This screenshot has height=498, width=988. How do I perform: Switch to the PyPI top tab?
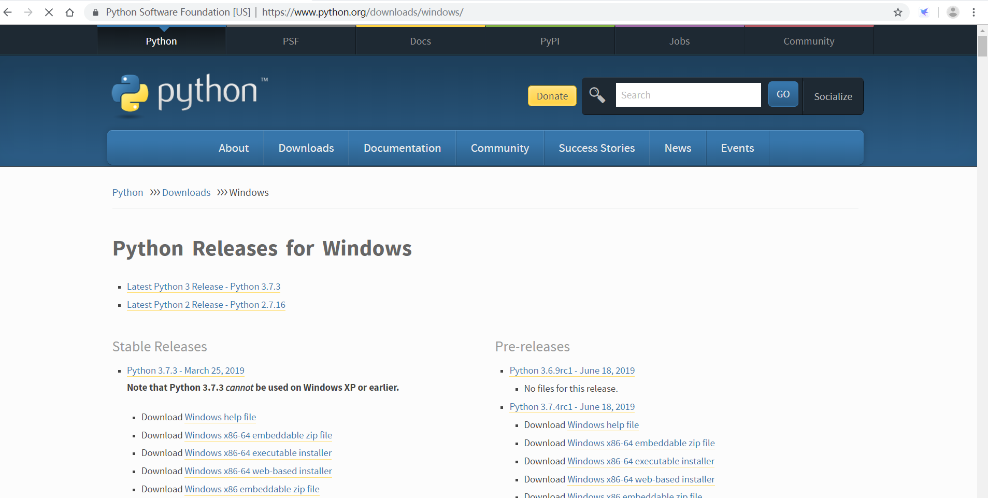pos(550,41)
